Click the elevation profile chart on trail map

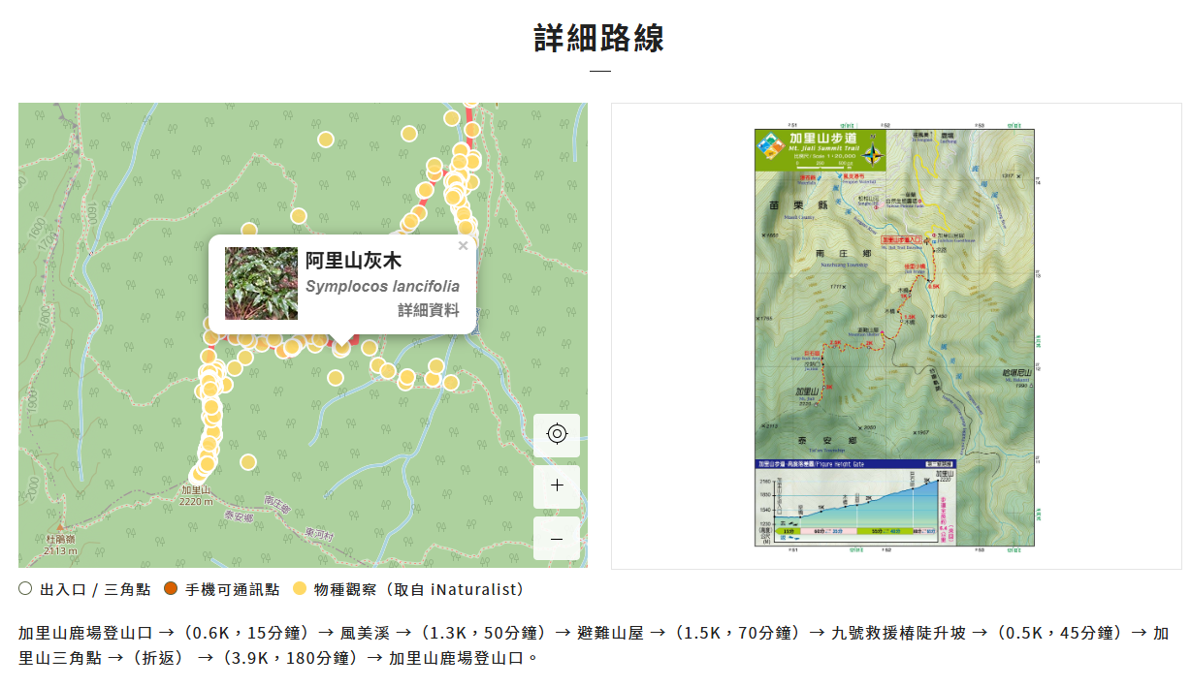tap(855, 505)
